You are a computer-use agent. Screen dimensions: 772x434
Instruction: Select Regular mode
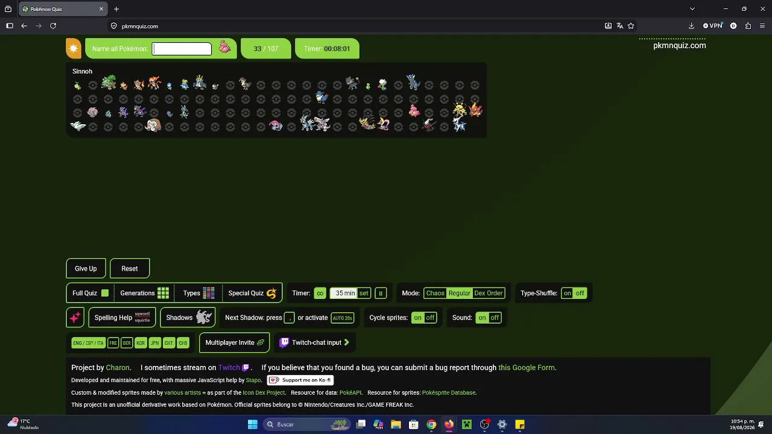pyautogui.click(x=460, y=294)
